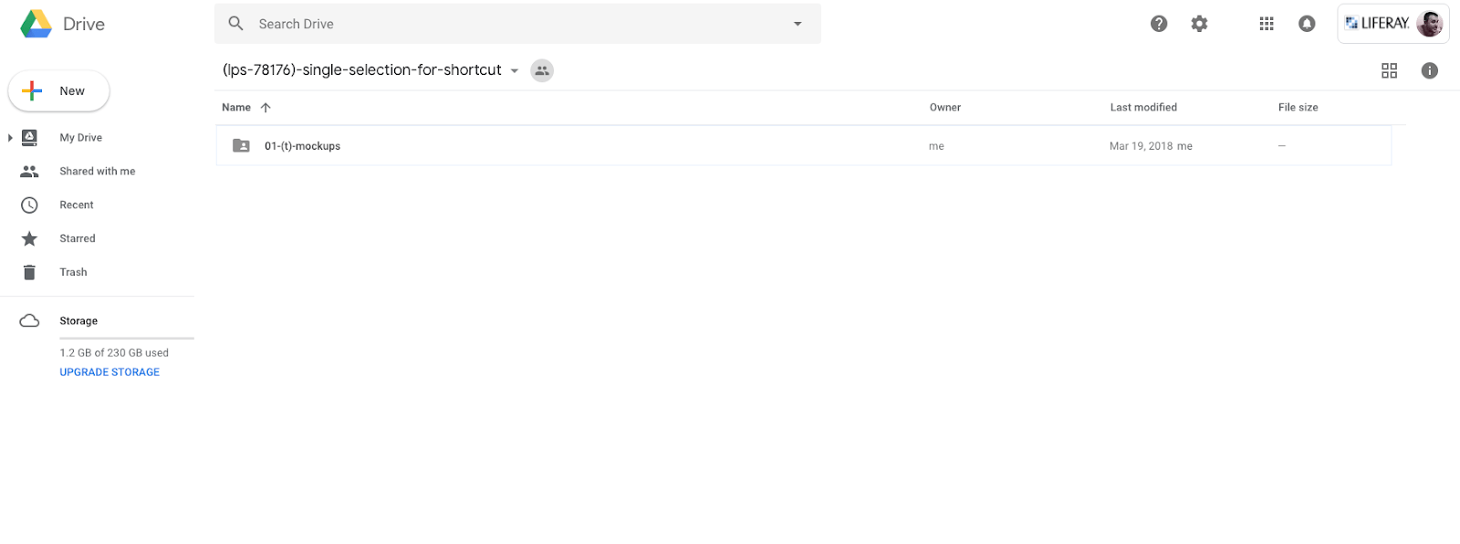
Task: Click the Trash bin icon
Action: coord(29,273)
